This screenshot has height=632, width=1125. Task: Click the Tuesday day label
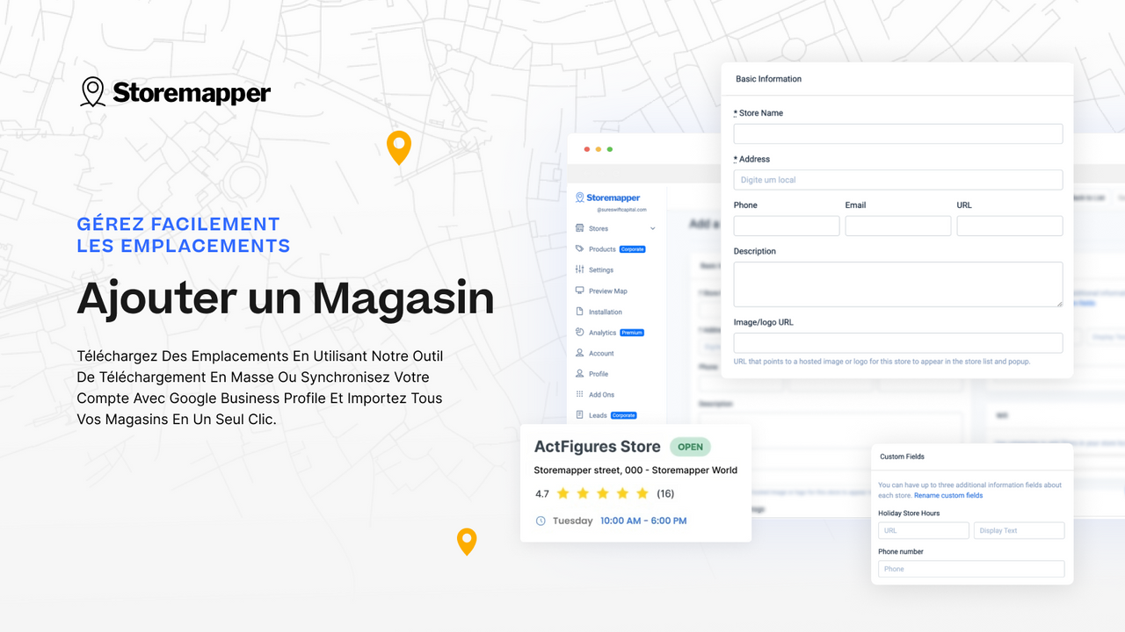click(x=572, y=521)
